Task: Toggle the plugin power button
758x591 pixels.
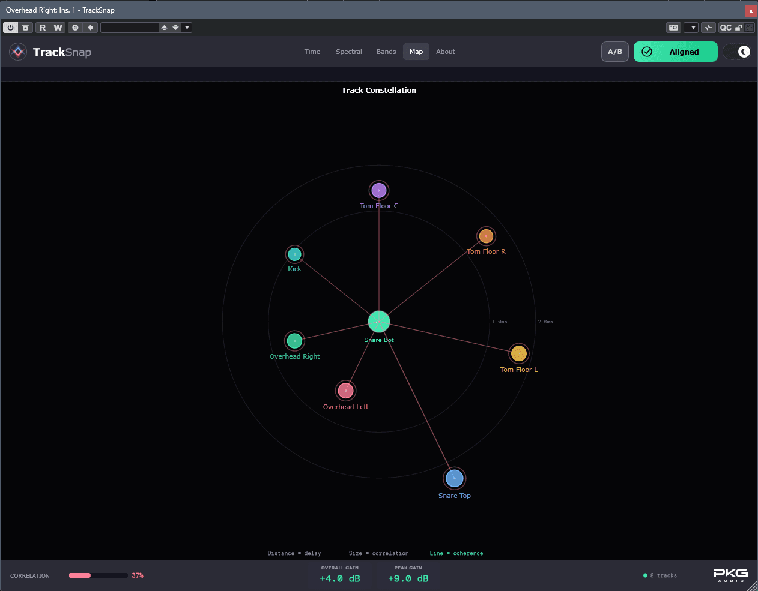Action: point(10,28)
